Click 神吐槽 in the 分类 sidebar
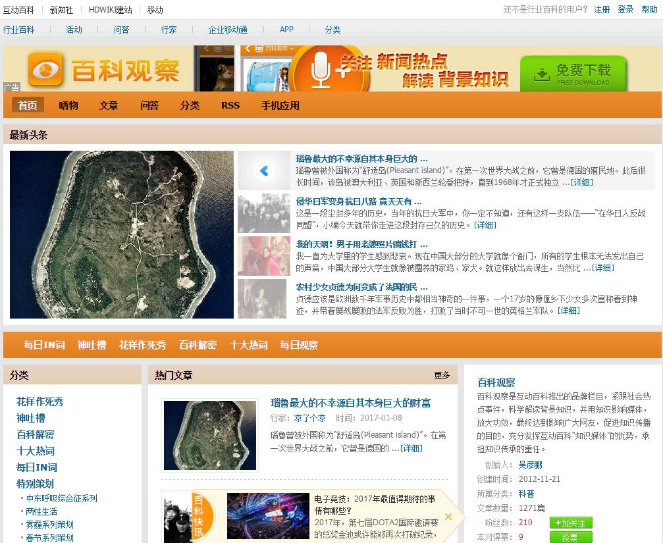This screenshot has width=663, height=543. (30, 418)
